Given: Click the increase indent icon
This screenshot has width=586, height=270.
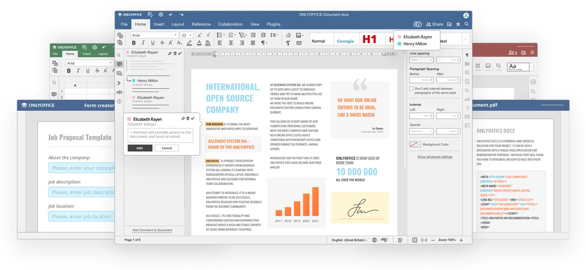Looking at the screenshot, I should [263, 35].
